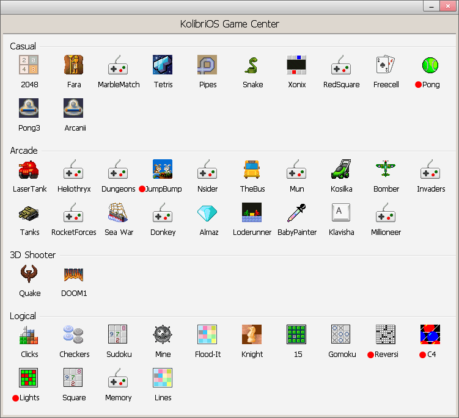Open the Pong3 game icon
This screenshot has height=418, width=459.
(29, 108)
